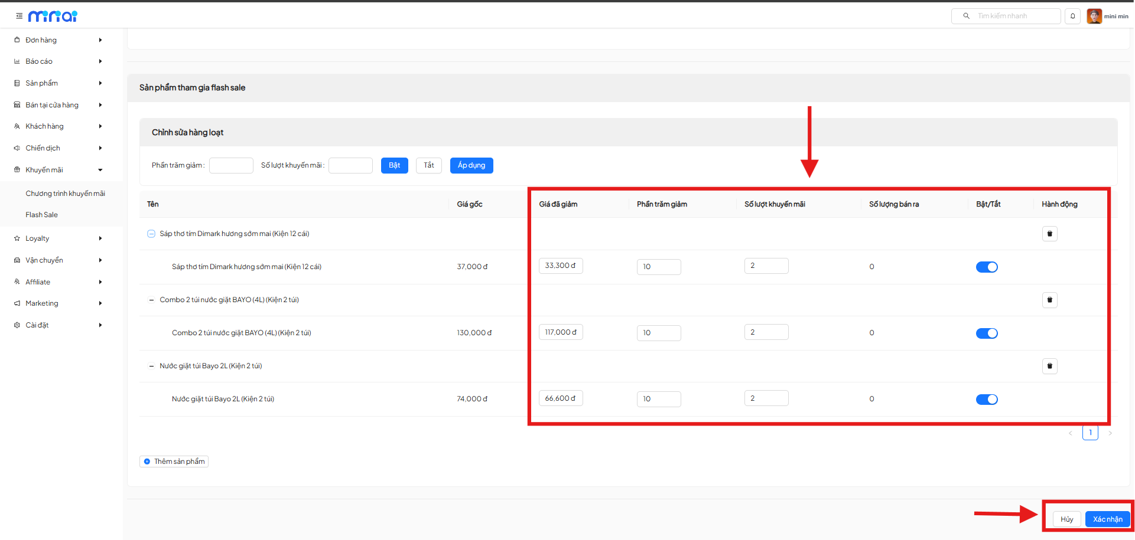Open the Flash Sale submenu item
This screenshot has width=1135, height=540.
[x=41, y=215]
